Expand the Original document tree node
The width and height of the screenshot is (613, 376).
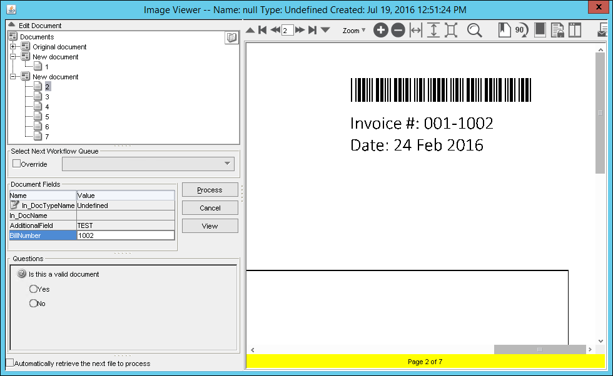13,47
